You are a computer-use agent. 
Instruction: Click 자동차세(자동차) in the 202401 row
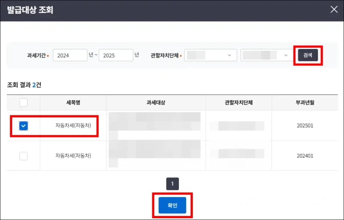click(73, 156)
